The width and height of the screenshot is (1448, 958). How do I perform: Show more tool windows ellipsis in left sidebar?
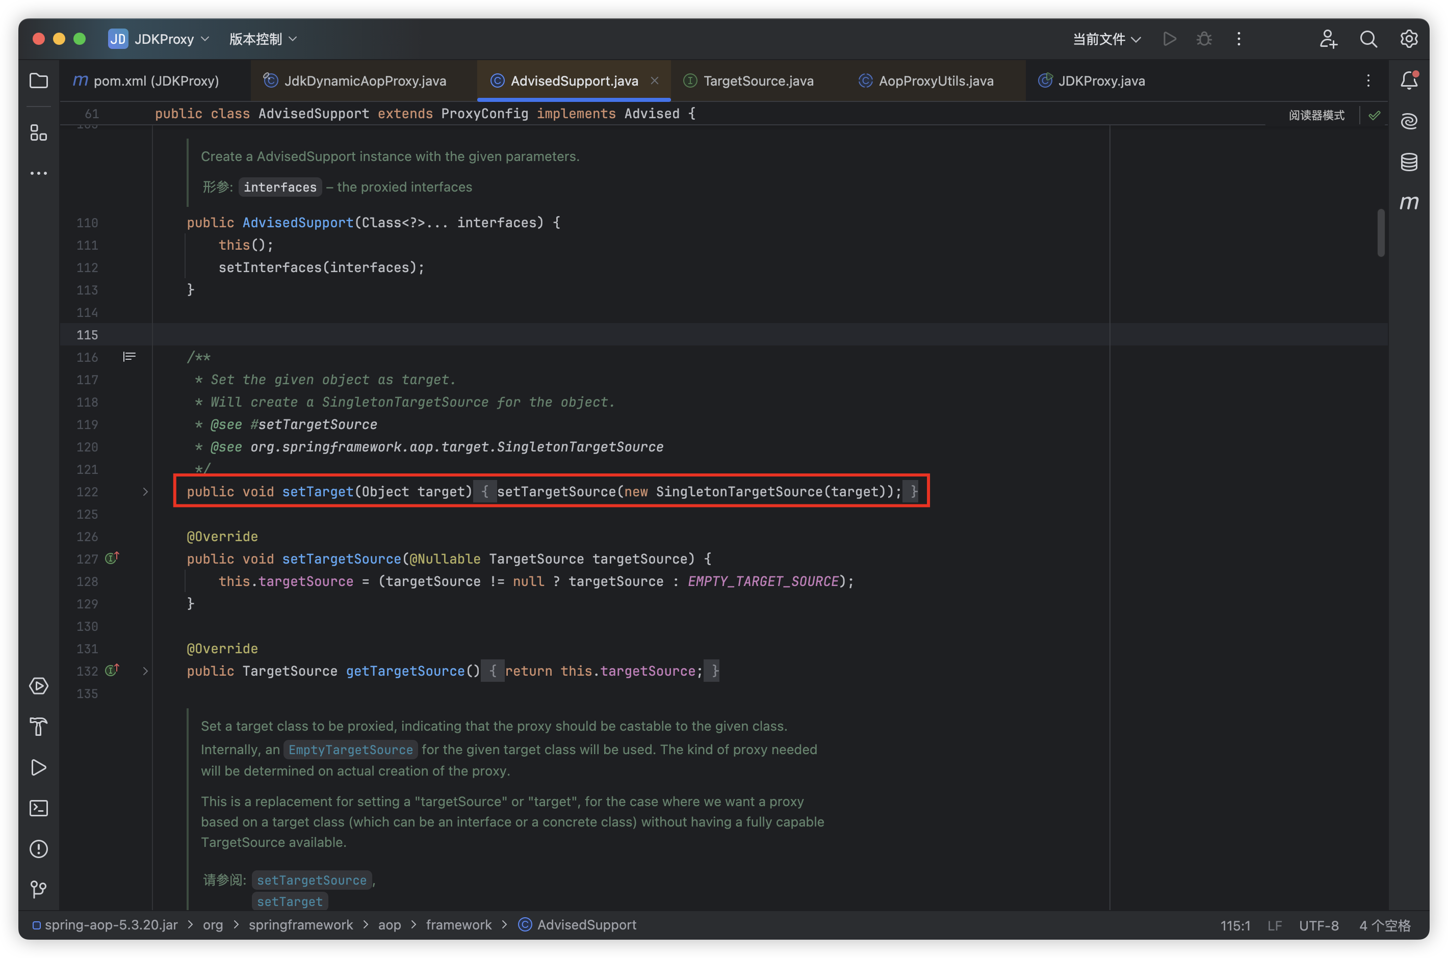(39, 174)
